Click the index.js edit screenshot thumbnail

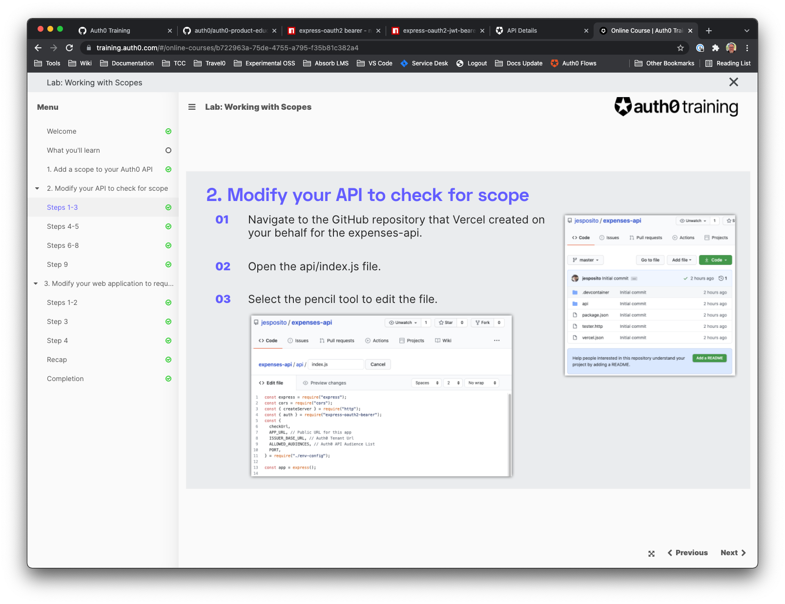click(381, 396)
